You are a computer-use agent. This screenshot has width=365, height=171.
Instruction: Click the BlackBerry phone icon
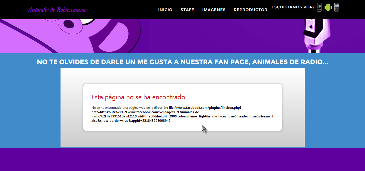[337, 7]
